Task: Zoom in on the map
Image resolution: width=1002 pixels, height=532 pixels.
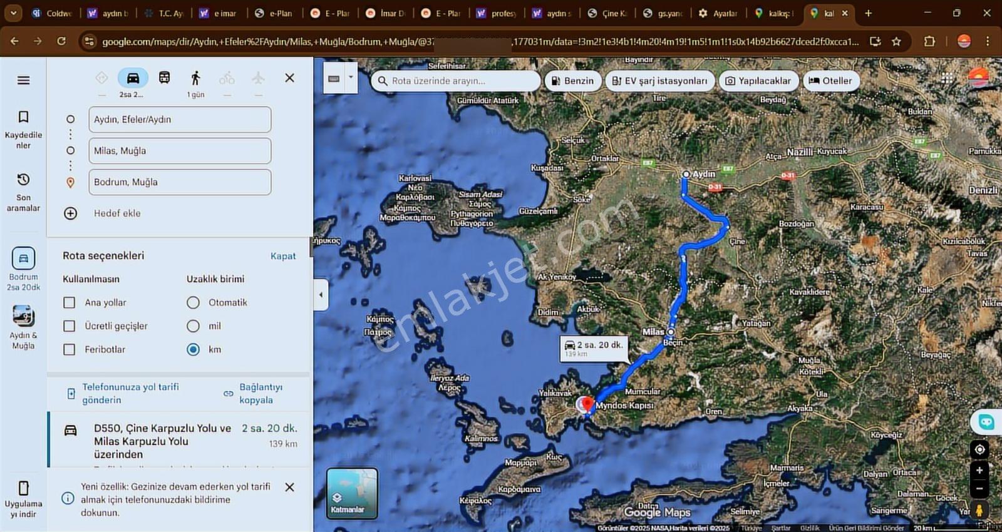Action: pos(979,470)
